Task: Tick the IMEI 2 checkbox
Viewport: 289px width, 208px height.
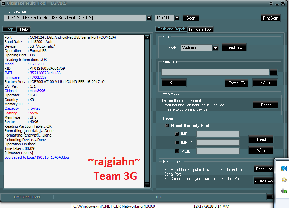Action: tap(177, 142)
